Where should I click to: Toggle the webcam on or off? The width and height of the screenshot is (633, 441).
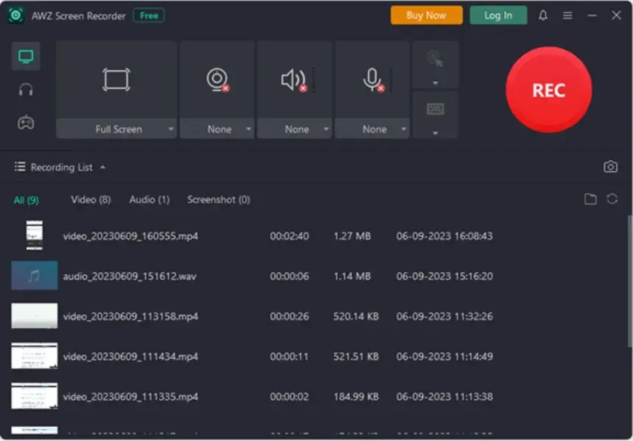click(217, 80)
